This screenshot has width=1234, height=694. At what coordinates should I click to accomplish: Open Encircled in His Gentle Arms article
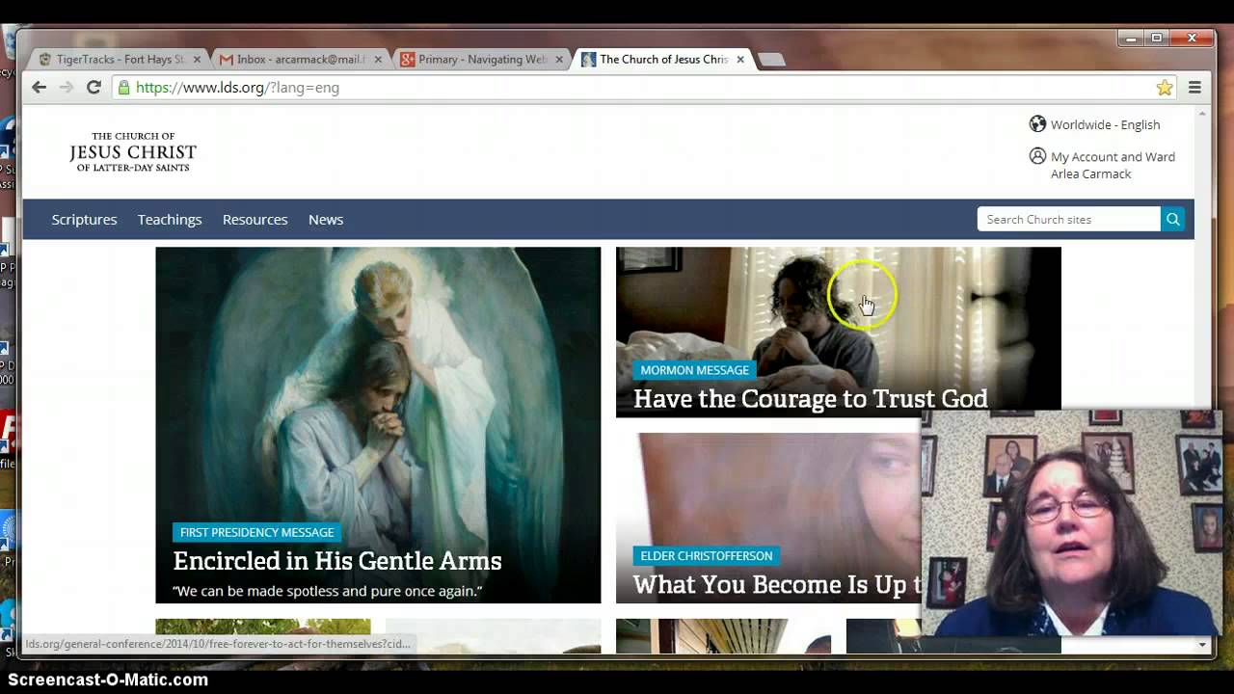click(x=337, y=561)
